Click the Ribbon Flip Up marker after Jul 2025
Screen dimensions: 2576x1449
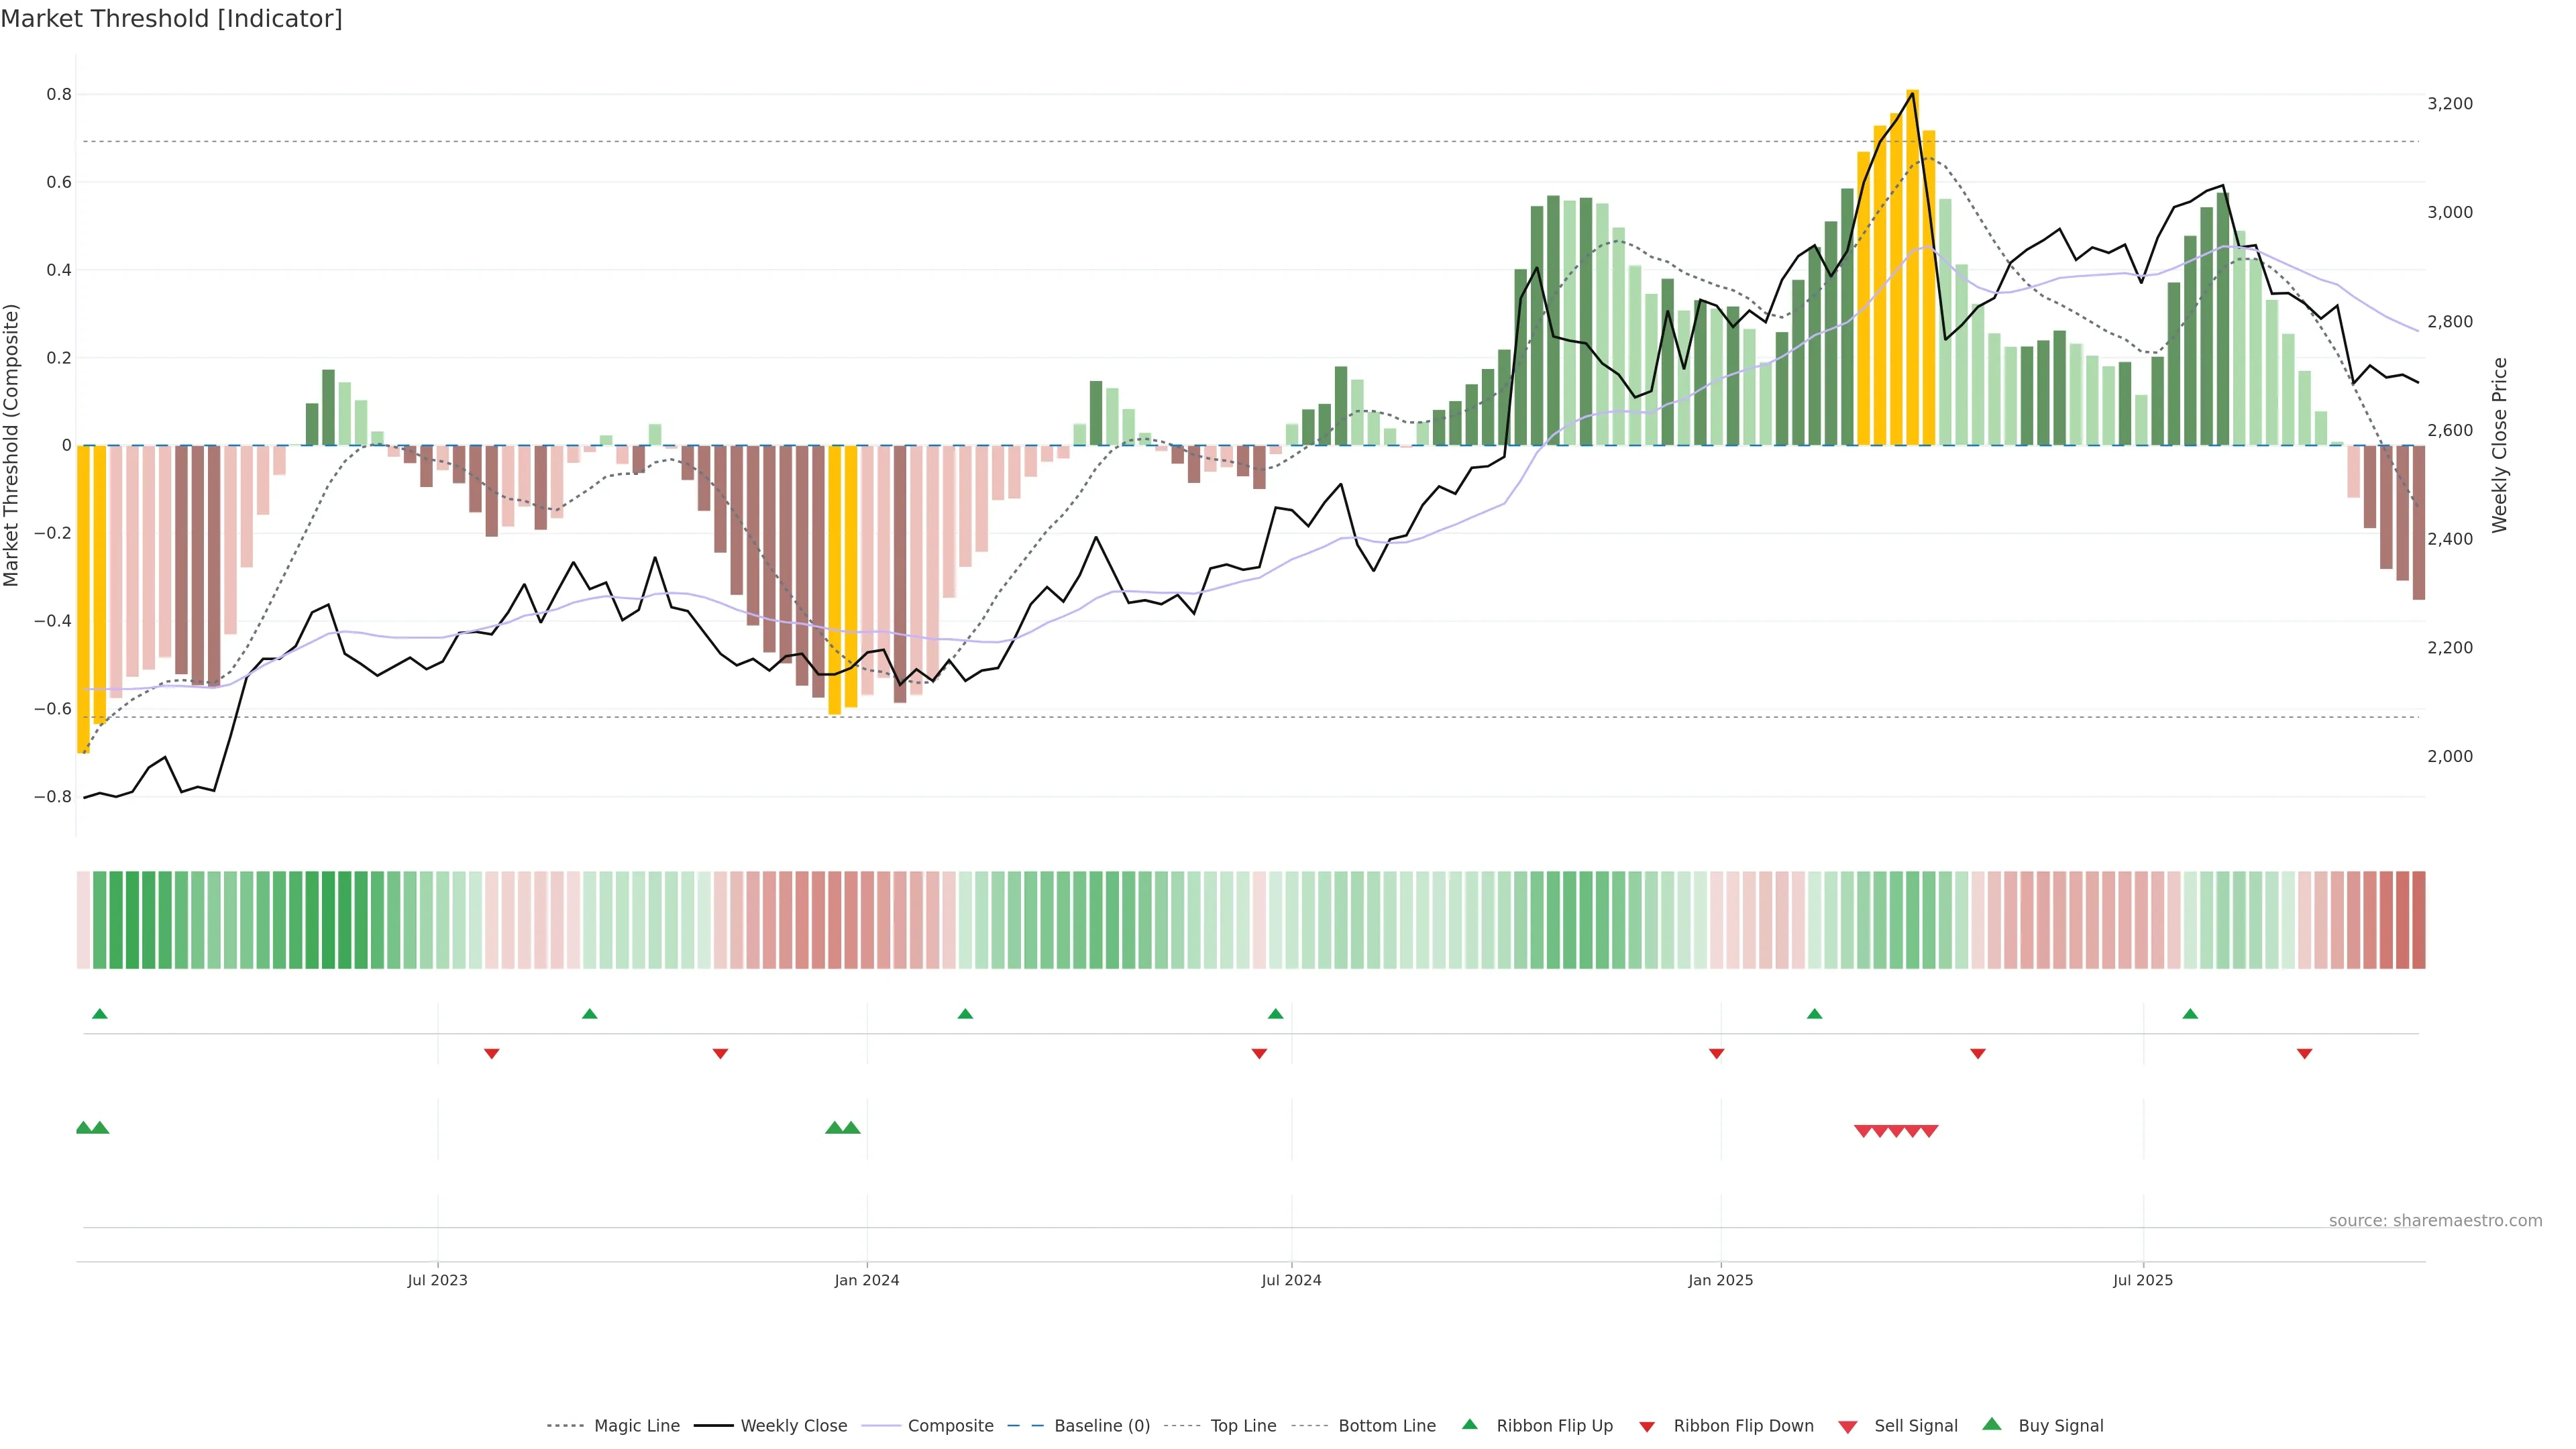click(2190, 1014)
